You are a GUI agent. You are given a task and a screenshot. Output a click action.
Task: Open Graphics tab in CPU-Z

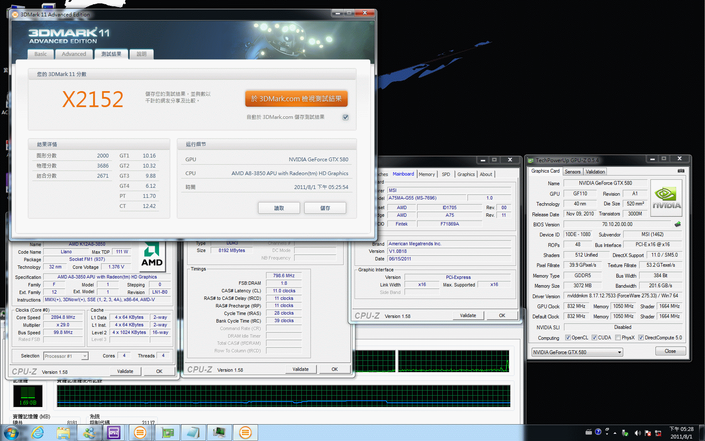click(466, 174)
